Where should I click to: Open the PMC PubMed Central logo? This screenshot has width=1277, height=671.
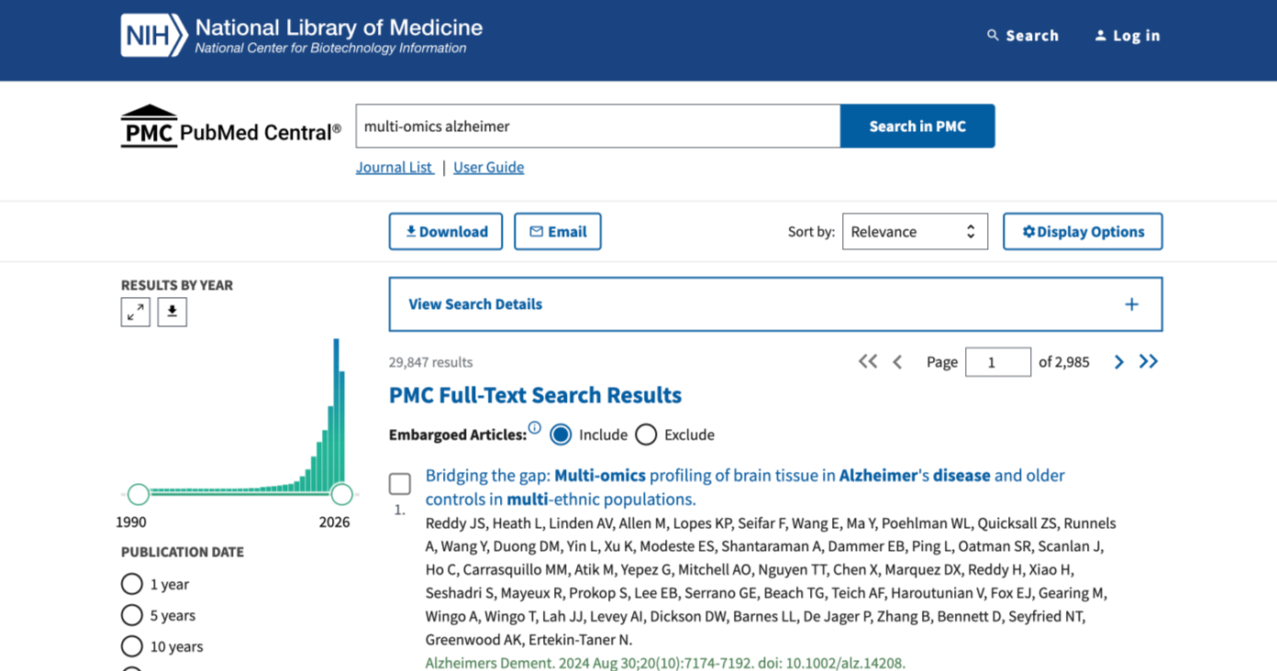230,126
